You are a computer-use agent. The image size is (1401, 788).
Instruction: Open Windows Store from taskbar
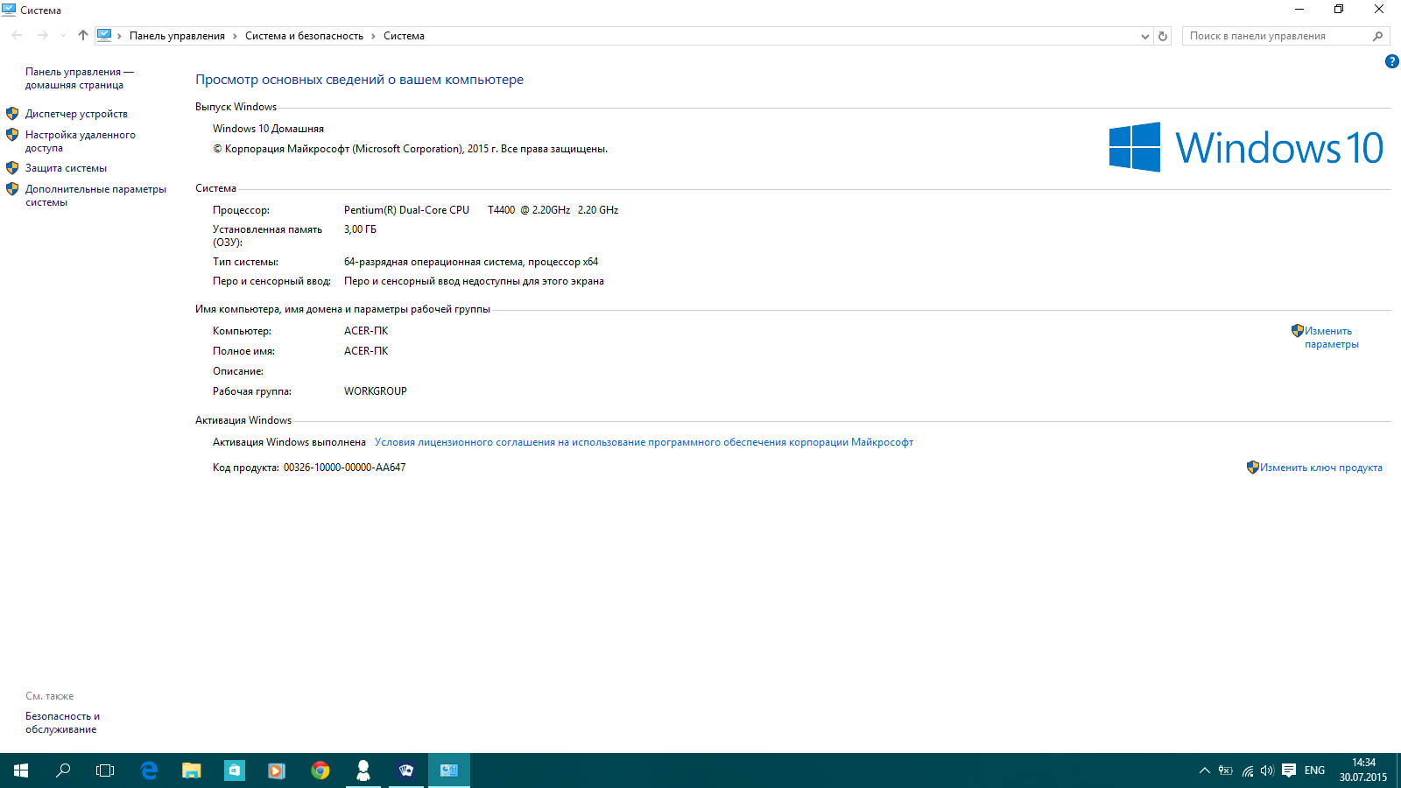[234, 770]
